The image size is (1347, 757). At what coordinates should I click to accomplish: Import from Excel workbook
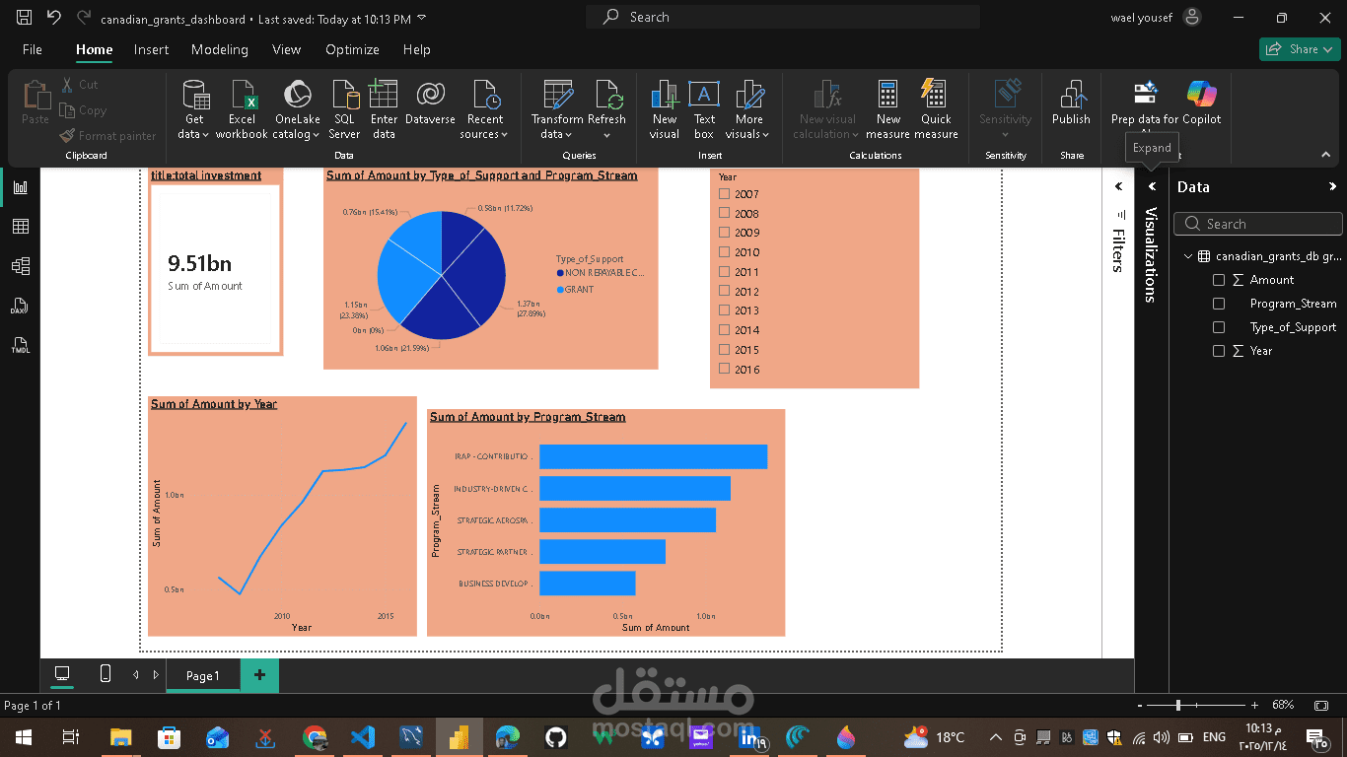coord(242,109)
